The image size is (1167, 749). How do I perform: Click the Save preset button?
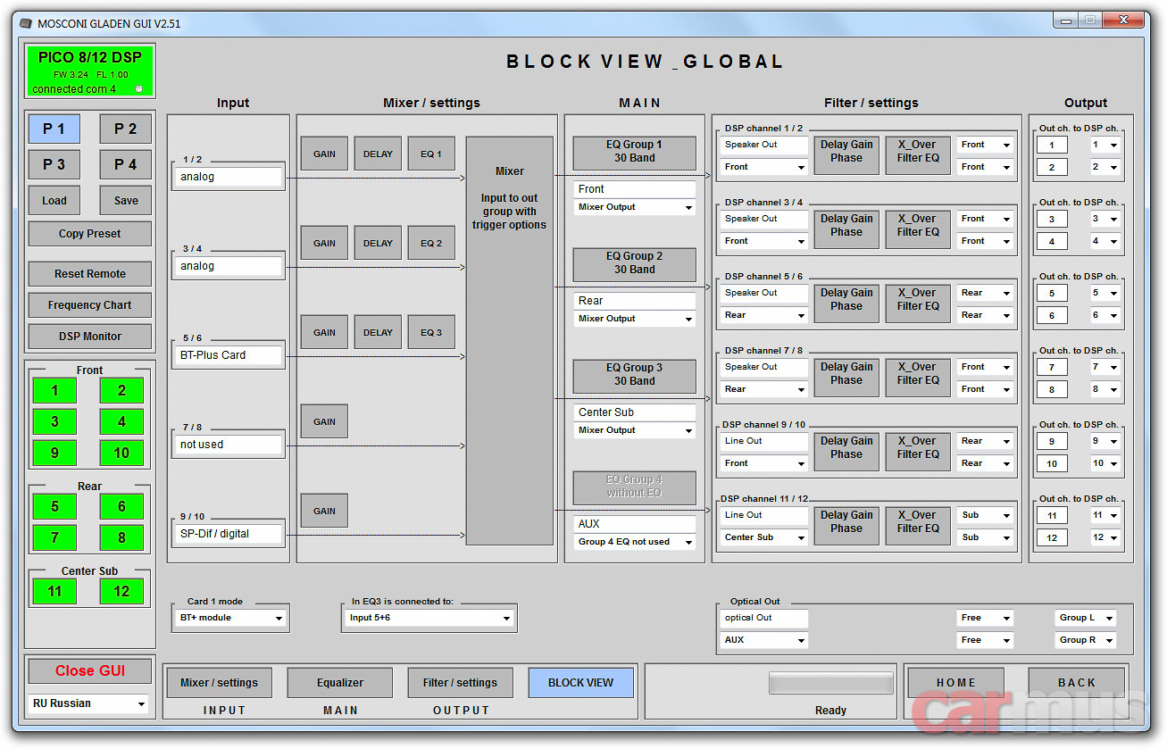(125, 201)
